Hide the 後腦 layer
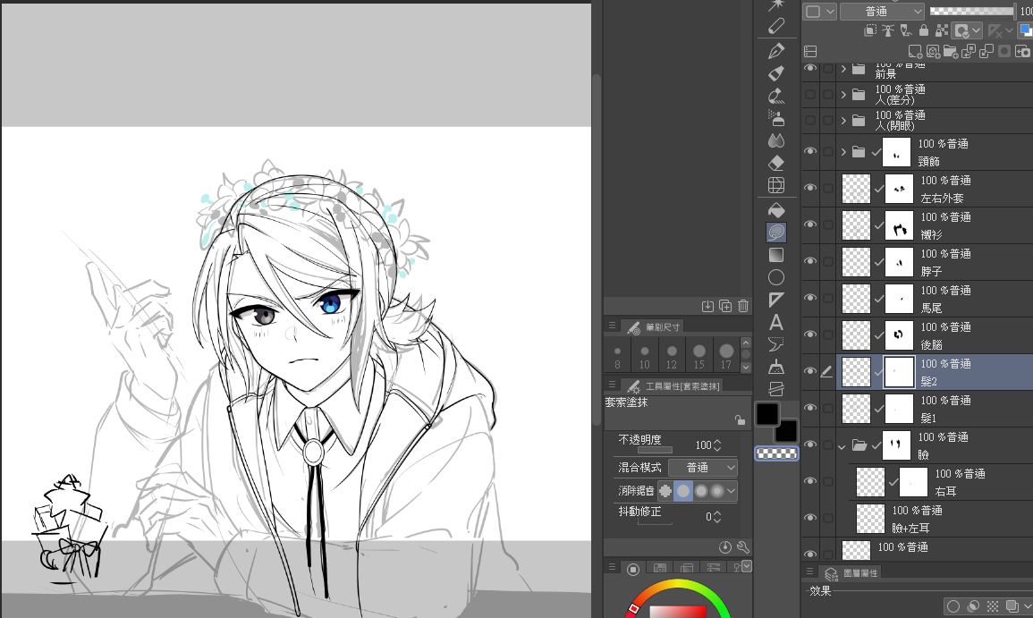This screenshot has width=1033, height=618. click(810, 334)
